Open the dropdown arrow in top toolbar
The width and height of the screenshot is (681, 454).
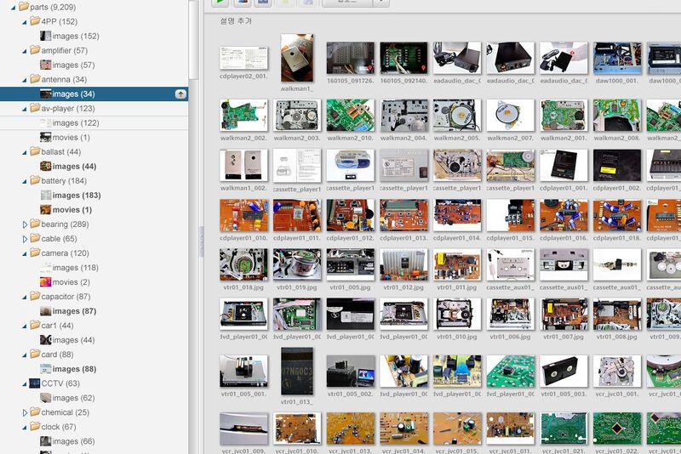380,3
